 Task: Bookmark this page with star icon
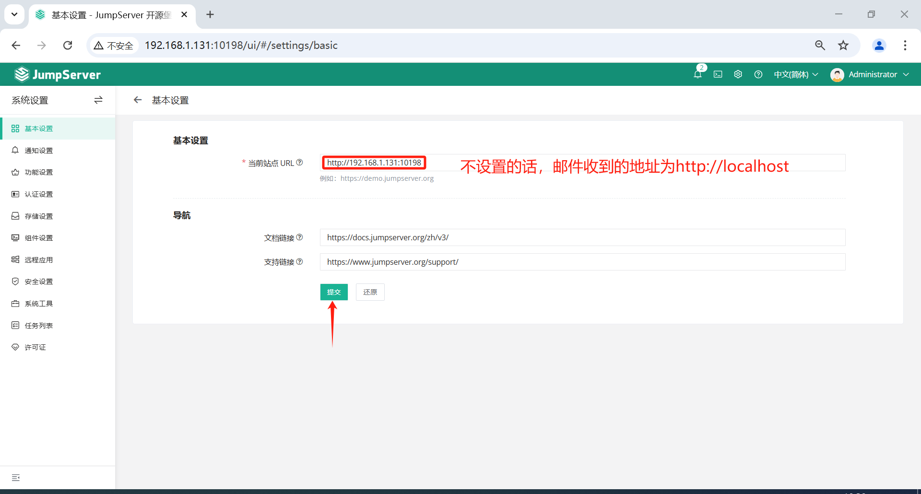[843, 45]
